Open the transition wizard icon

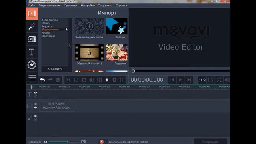point(99,80)
